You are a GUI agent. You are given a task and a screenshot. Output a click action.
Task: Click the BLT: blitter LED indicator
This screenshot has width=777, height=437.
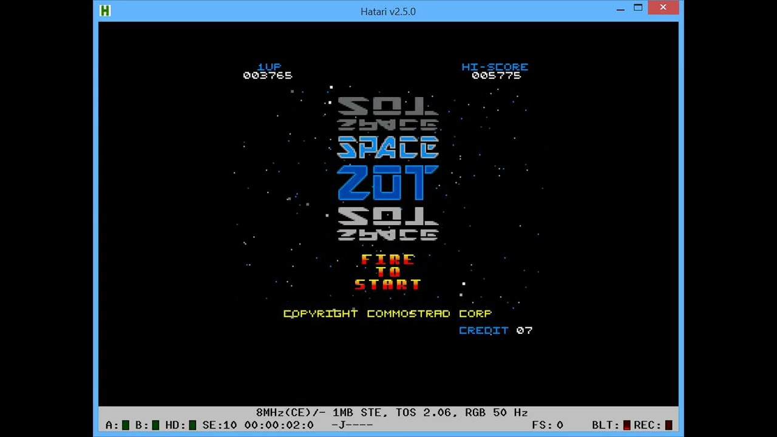pos(627,425)
